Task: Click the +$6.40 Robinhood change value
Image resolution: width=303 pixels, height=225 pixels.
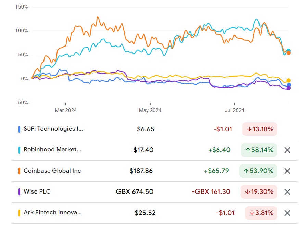Action: pos(219,150)
